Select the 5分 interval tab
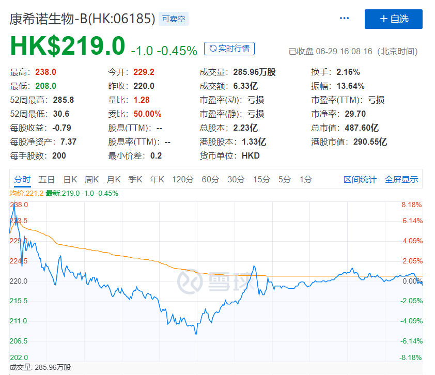Screen dimensions: 435x375 click(285, 180)
